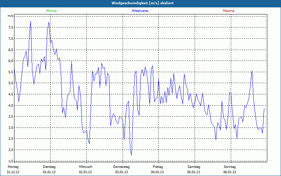281x176 pixels.
Task: Click the Mittwoch day label
Action: [x=86, y=167]
